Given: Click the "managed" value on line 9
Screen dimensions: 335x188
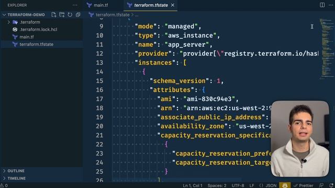Looking at the screenshot, I should click(181, 27).
